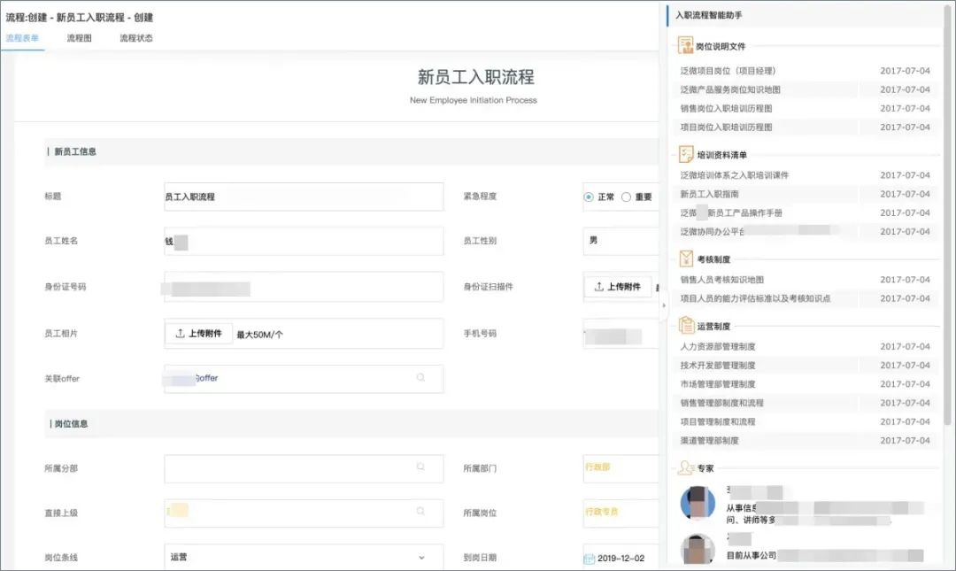Open 项目岗位入职培训历程图 document
Viewport: 956px width, 571px height.
726,127
